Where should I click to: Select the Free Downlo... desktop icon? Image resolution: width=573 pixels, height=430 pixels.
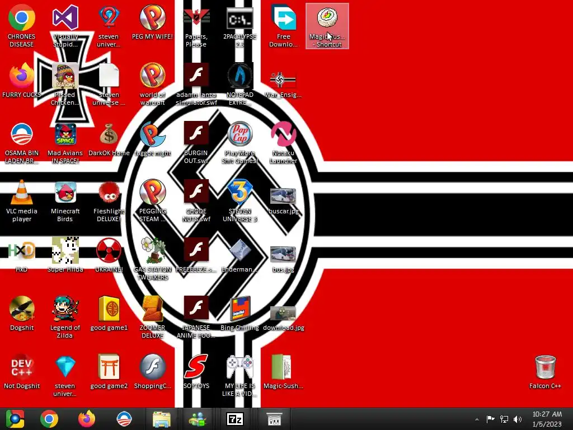(x=283, y=26)
